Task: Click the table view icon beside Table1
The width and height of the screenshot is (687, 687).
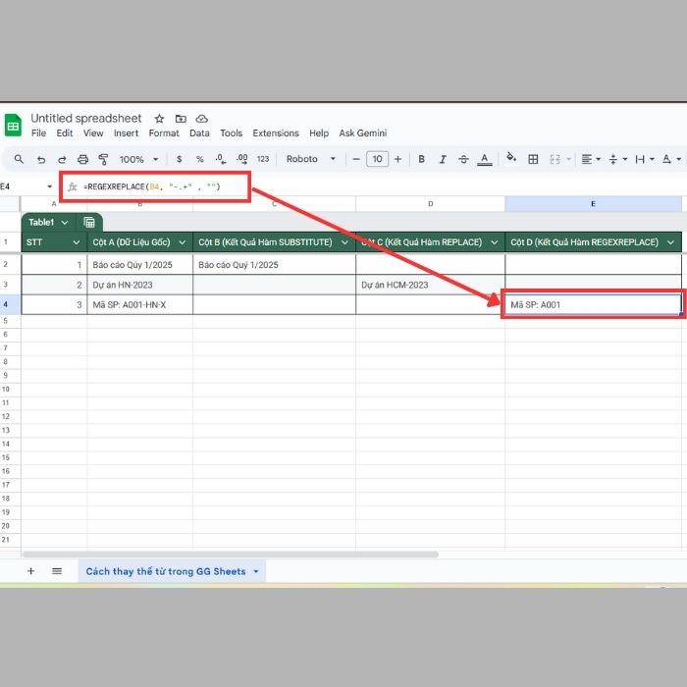Action: (x=89, y=223)
